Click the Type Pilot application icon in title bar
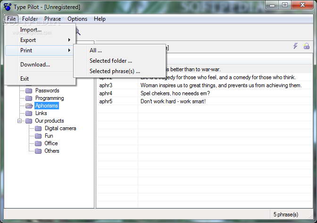 8,7
